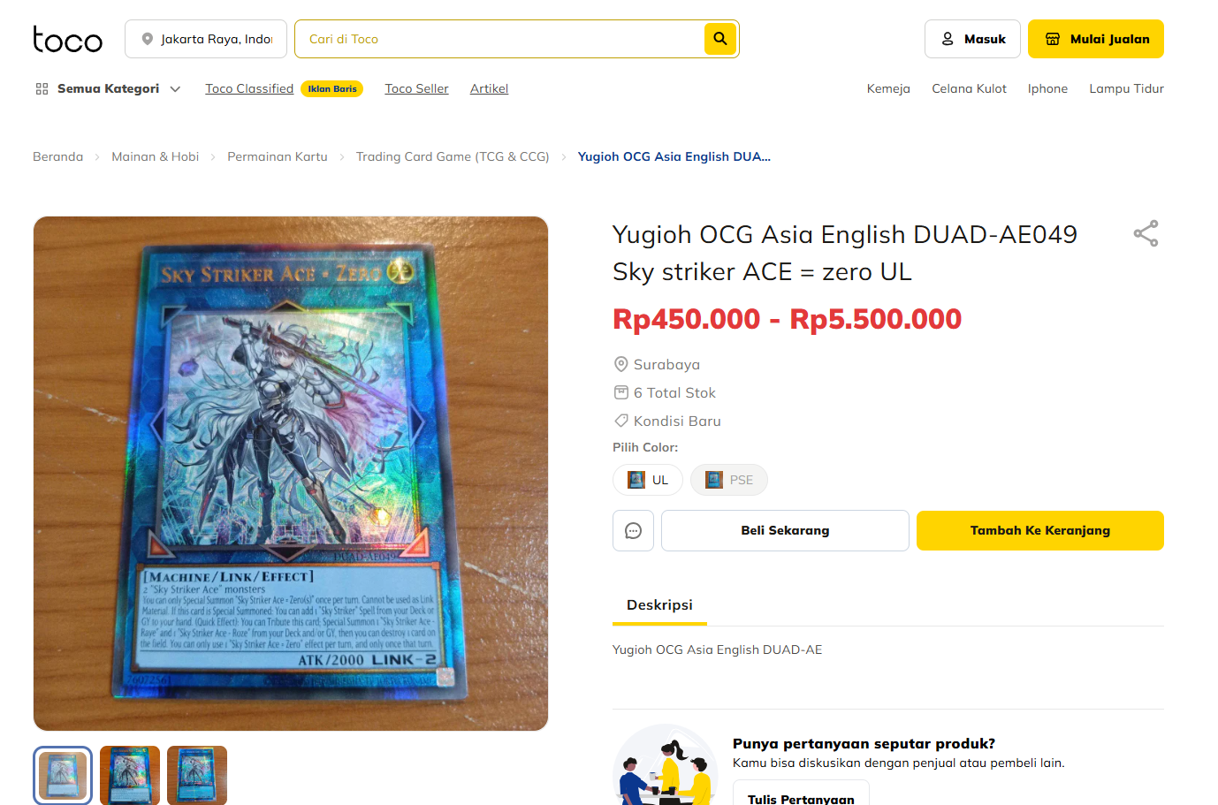
Task: Open the Jakarta Raya location selector
Action: click(206, 39)
